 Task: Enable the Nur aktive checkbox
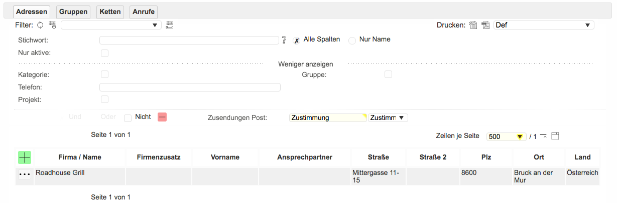[105, 53]
